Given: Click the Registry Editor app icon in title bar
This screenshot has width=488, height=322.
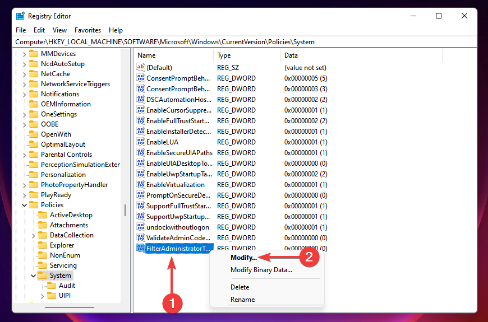Looking at the screenshot, I should pos(20,16).
